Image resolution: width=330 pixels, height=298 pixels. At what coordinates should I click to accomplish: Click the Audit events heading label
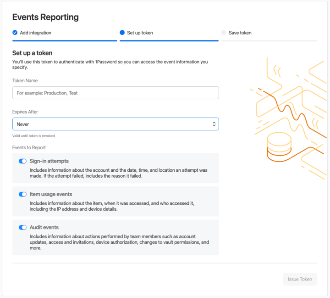[x=44, y=227]
